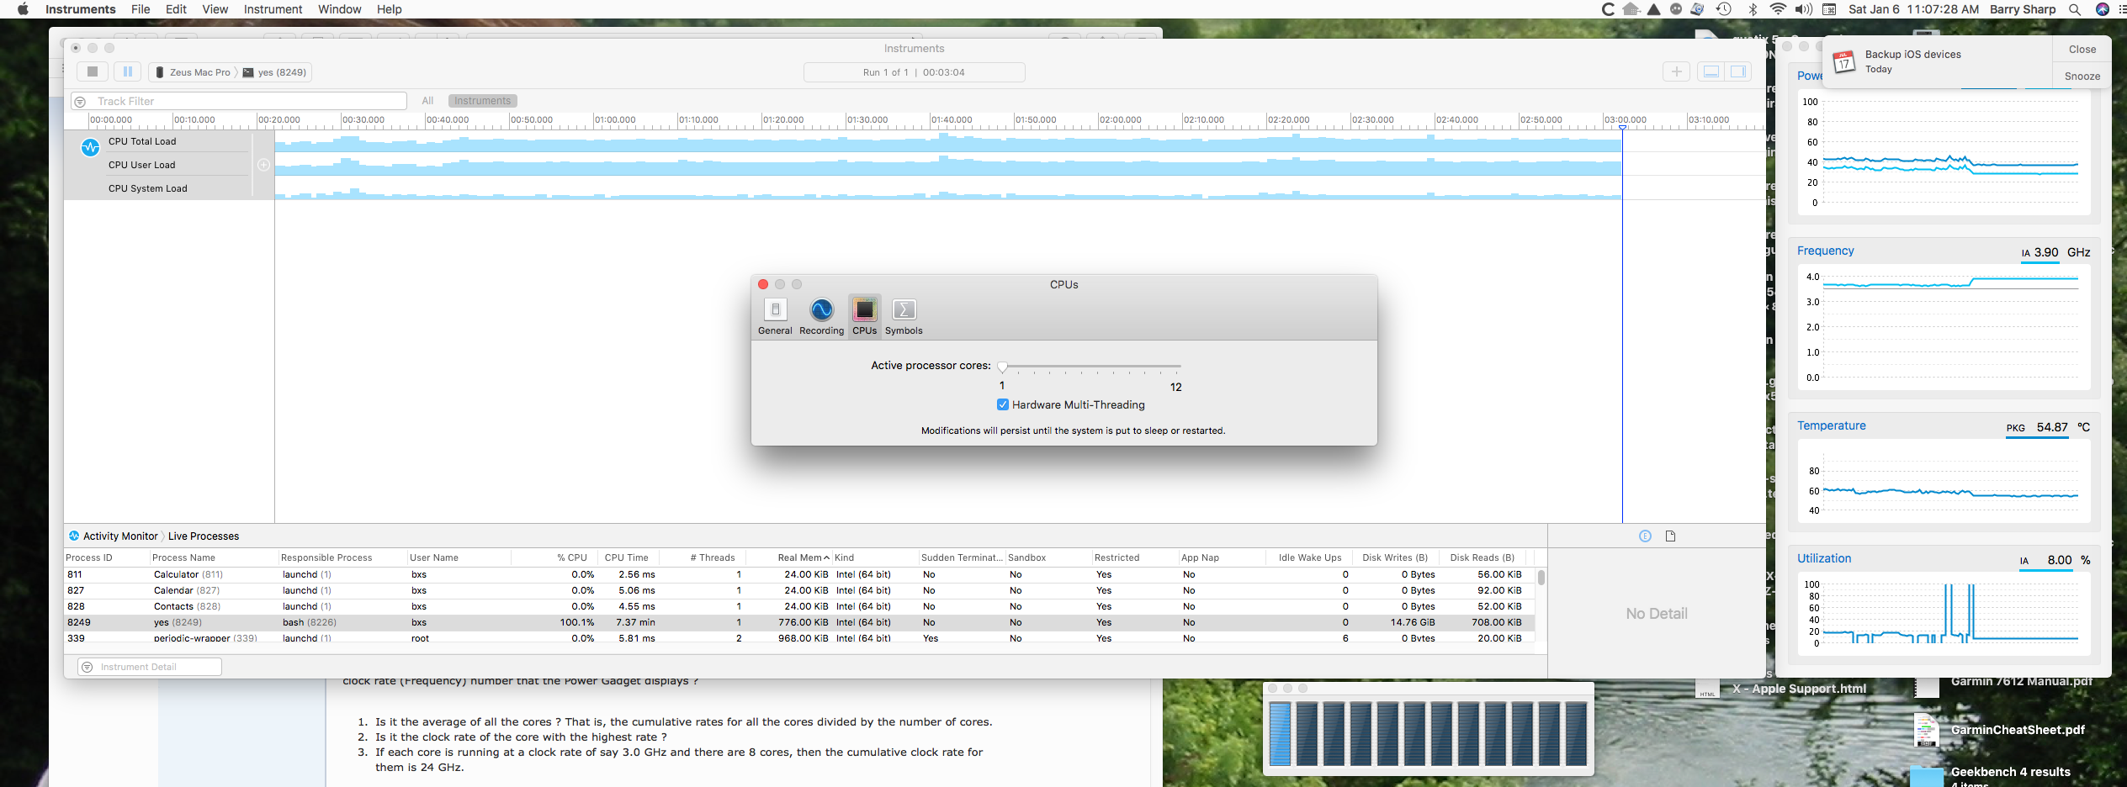Click the Activity Monitor instrument icon in track list
Viewport: 2127px width, 787px height.
(x=90, y=147)
